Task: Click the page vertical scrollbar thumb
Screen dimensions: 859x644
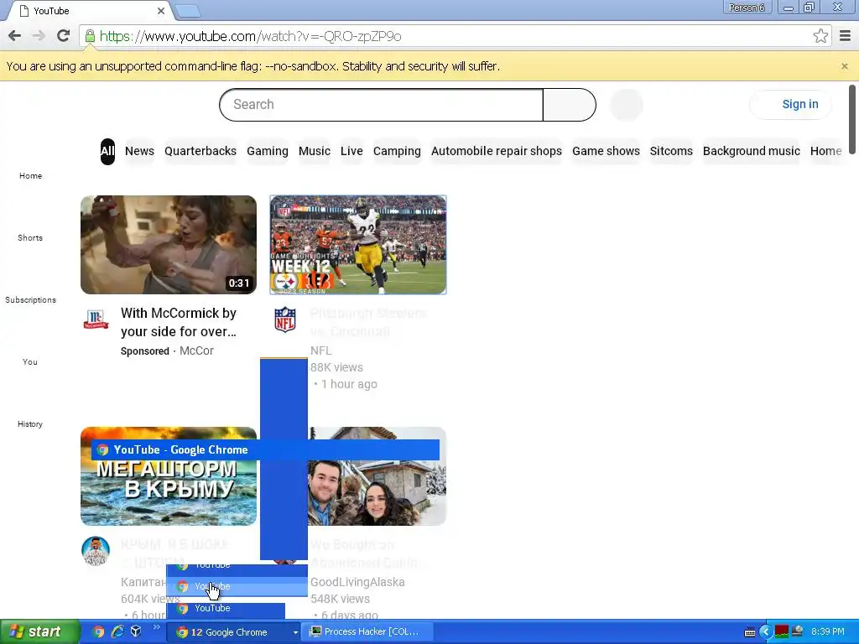Action: click(x=852, y=119)
